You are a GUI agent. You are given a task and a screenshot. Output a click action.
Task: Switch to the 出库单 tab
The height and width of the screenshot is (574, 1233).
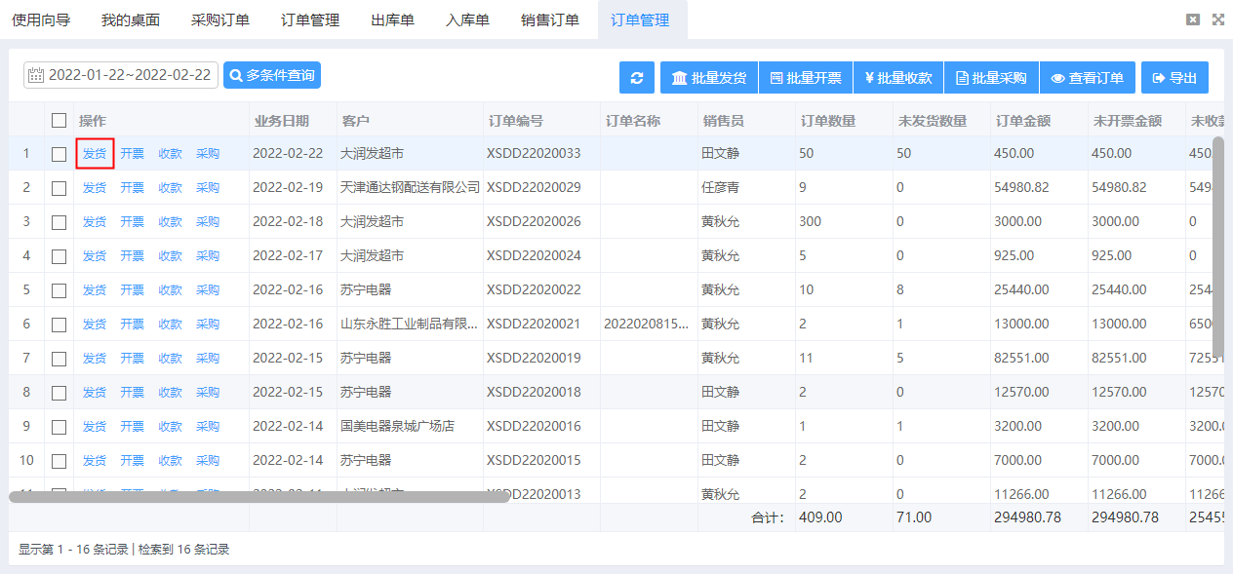391,19
